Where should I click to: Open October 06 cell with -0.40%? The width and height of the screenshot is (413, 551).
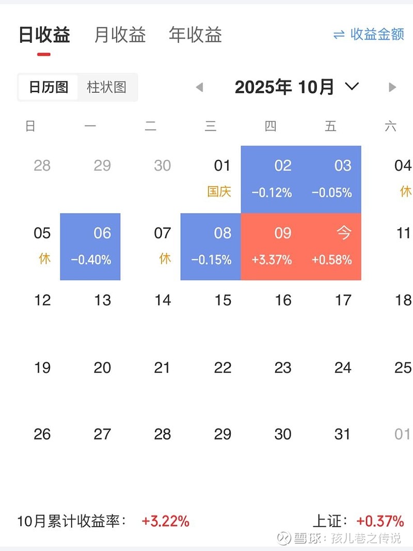coord(90,247)
